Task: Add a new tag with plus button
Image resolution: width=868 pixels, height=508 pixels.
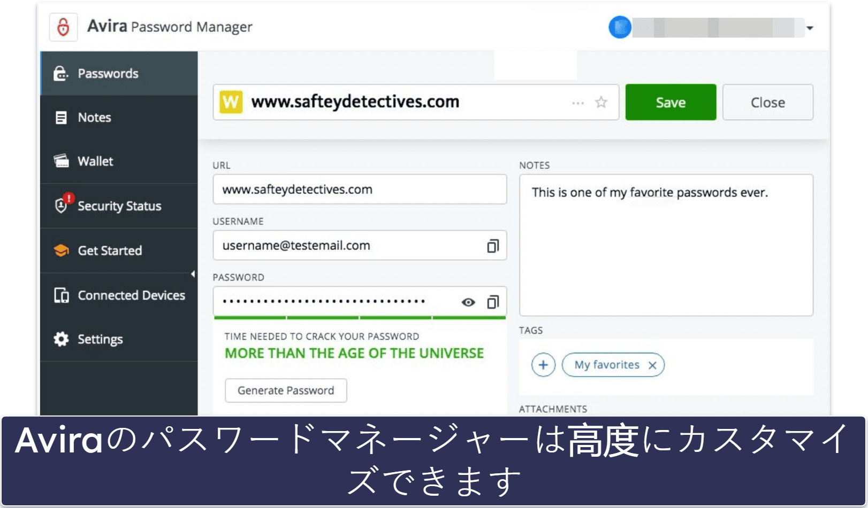Action: tap(543, 365)
